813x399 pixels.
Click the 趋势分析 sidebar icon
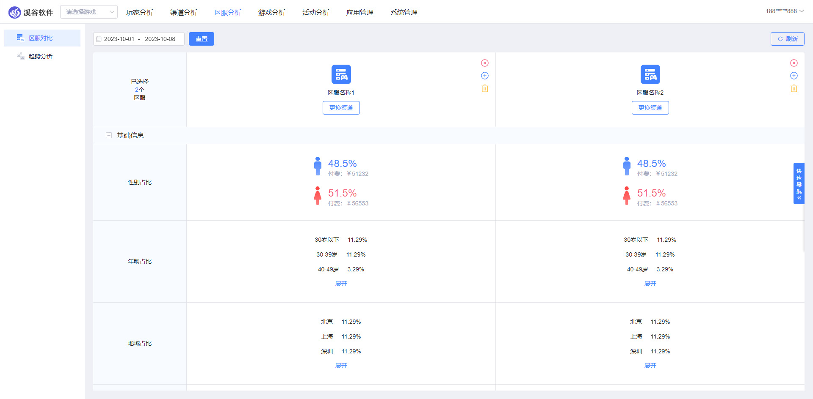[x=20, y=56]
